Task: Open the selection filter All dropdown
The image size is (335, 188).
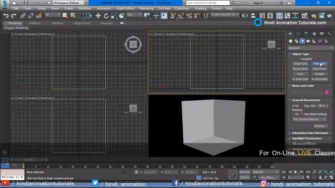Action: click(x=52, y=15)
